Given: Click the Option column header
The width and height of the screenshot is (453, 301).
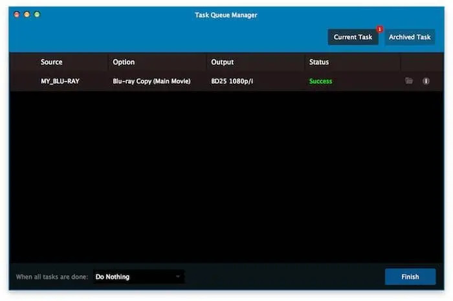Looking at the screenshot, I should (x=124, y=62).
